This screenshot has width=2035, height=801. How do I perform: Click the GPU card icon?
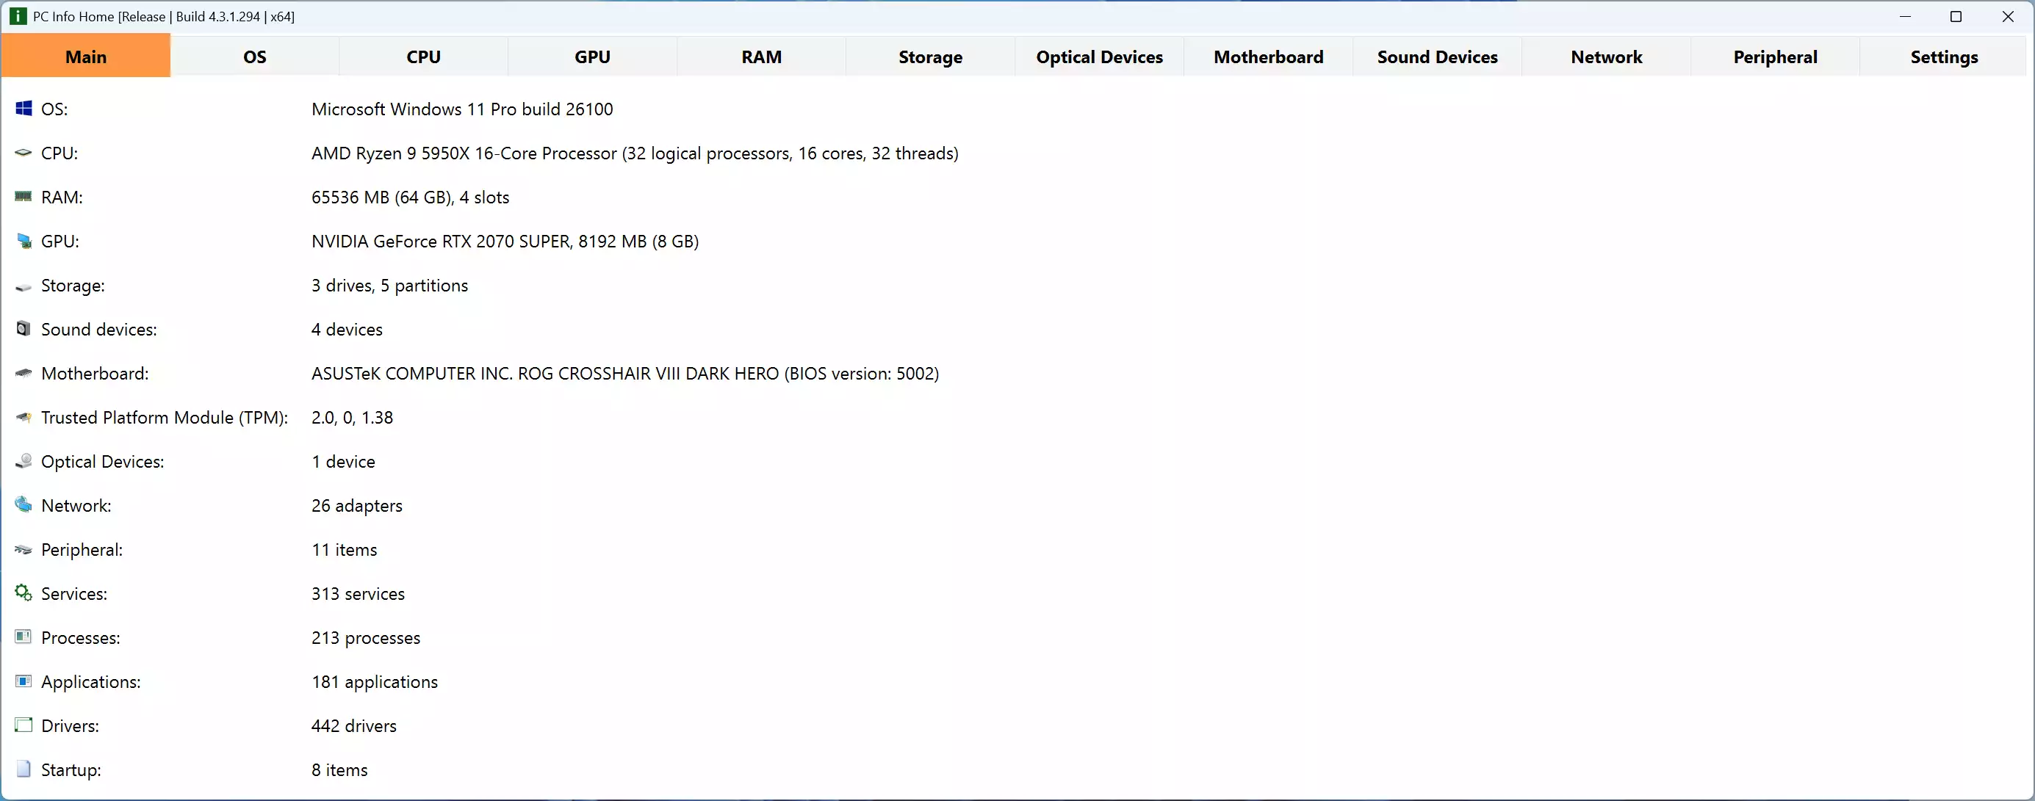tap(24, 241)
